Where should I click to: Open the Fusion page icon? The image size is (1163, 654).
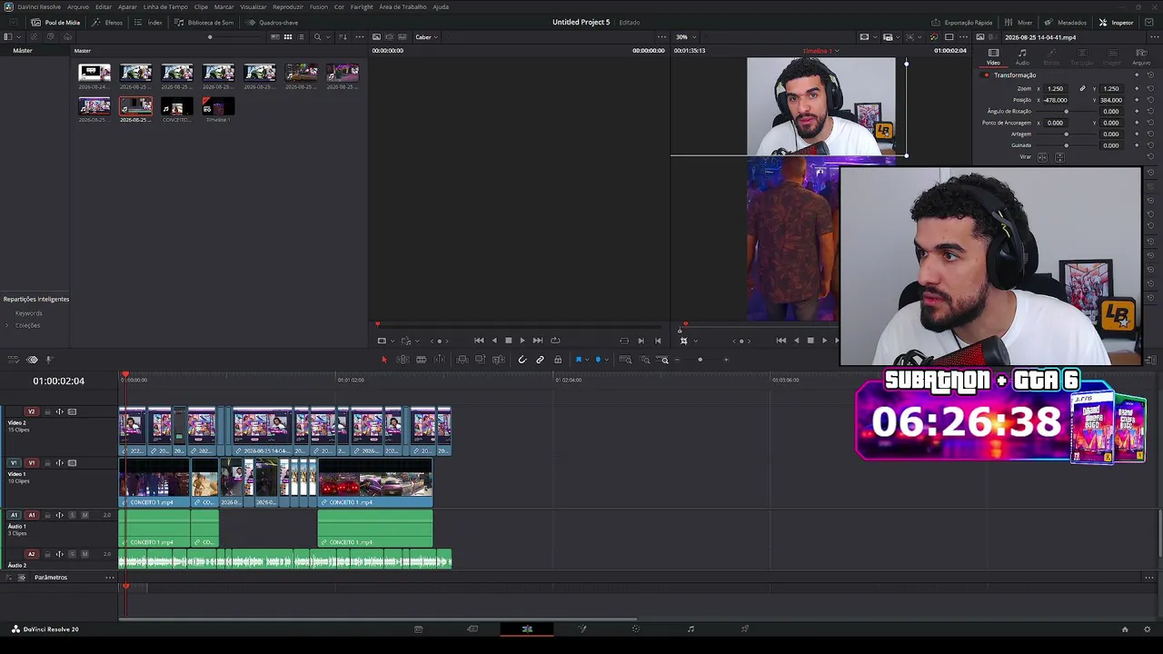coord(582,629)
